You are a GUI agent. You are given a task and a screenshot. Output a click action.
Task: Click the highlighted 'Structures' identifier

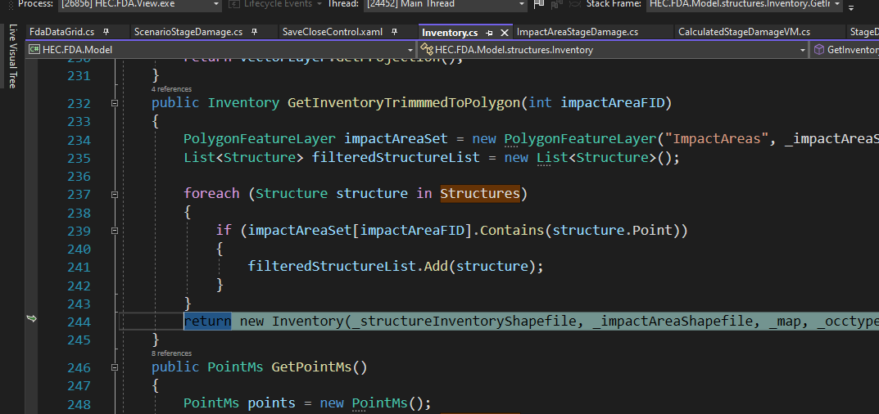coord(480,194)
